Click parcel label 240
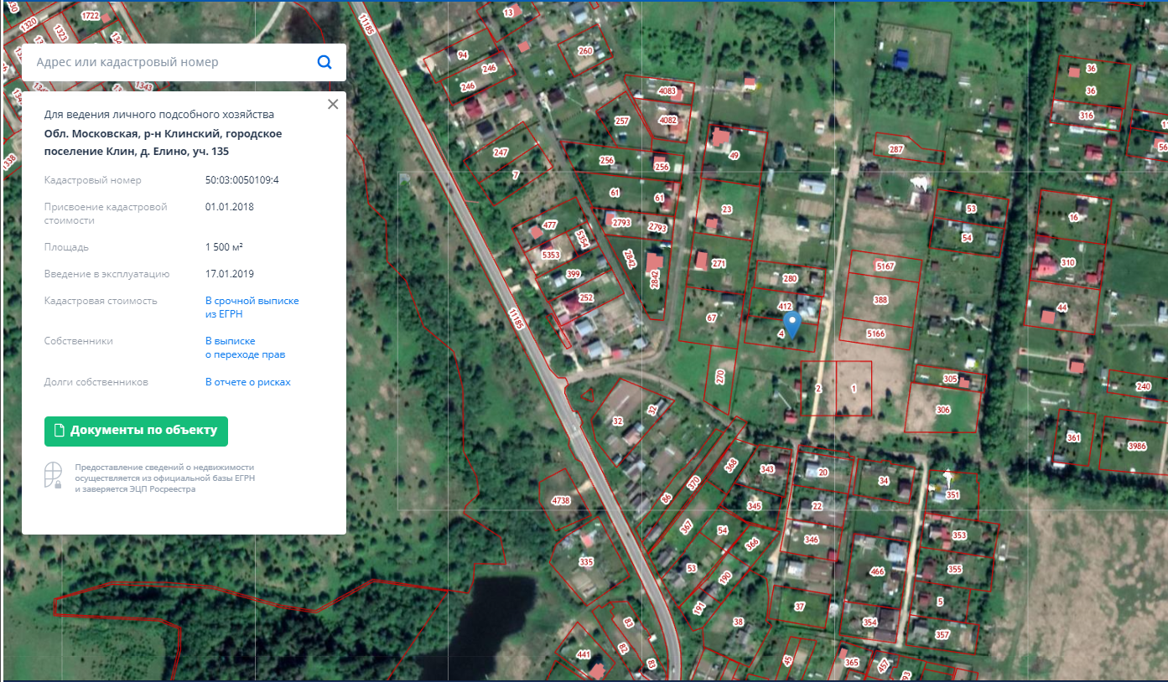1168x682 pixels. coord(1144,386)
